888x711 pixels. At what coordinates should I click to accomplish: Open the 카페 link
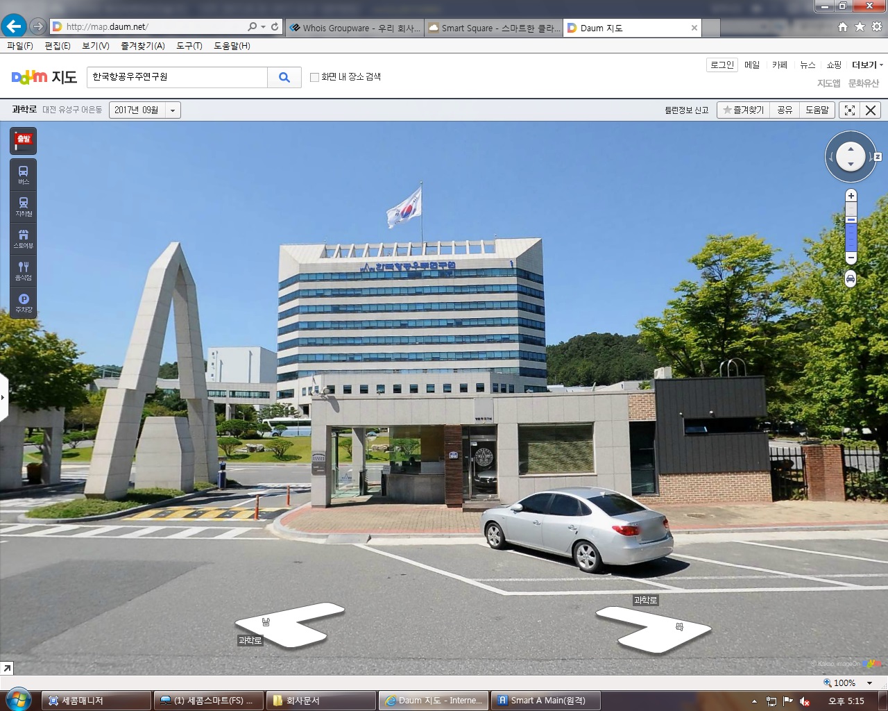pos(780,65)
